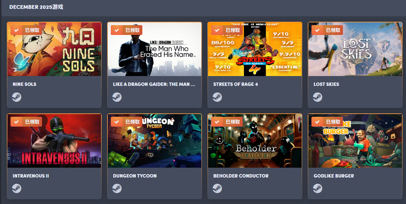Select the Dungeon Tycoon title text

pos(135,176)
